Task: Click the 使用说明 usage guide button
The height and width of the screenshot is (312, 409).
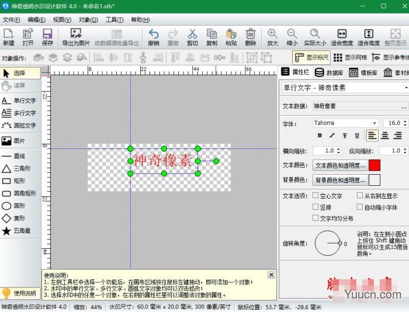Action: click(20, 293)
